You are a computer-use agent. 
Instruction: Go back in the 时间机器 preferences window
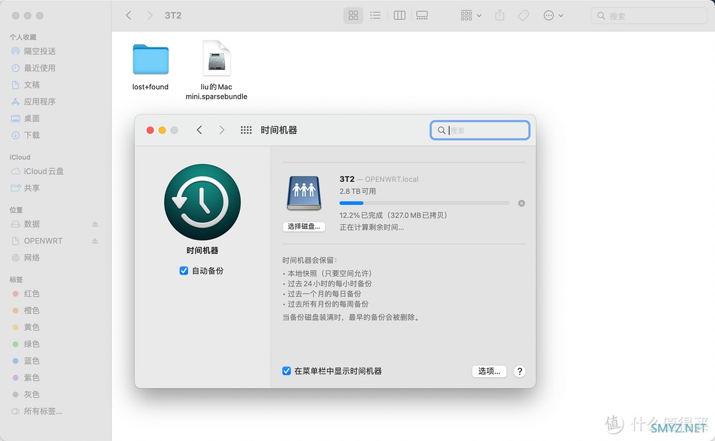point(199,130)
